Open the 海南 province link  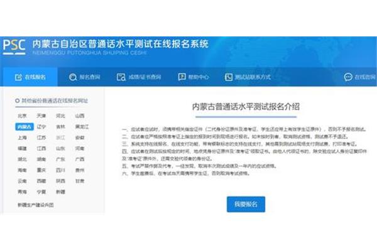pos(22,170)
